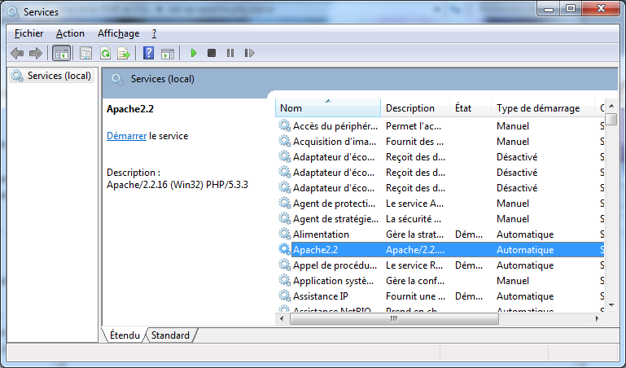Click the horizontal scrollbar right arrow

click(598, 318)
